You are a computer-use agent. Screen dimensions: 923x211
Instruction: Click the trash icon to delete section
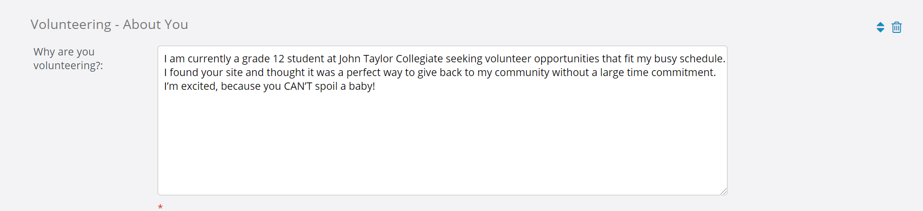tap(896, 27)
